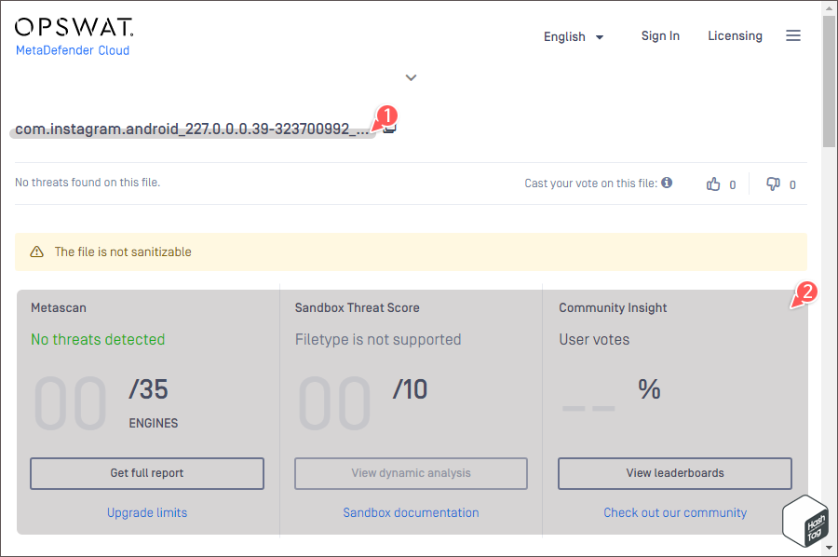The image size is (838, 557).
Task: Click View leaderboards button
Action: pyautogui.click(x=675, y=473)
